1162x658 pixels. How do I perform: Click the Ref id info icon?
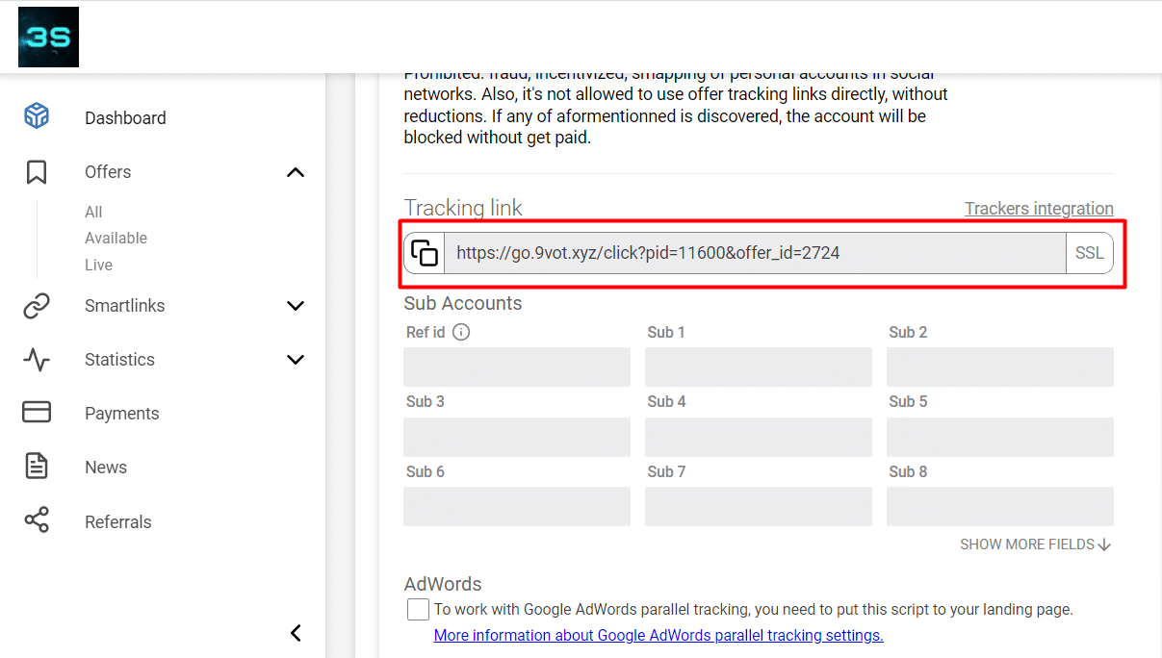[461, 333]
